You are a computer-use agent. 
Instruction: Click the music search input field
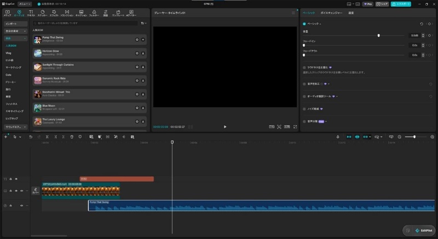85,24
